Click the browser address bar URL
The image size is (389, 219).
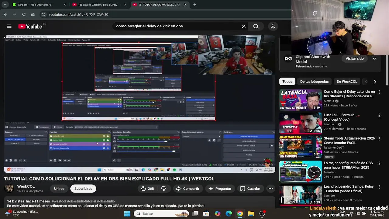pos(78,14)
